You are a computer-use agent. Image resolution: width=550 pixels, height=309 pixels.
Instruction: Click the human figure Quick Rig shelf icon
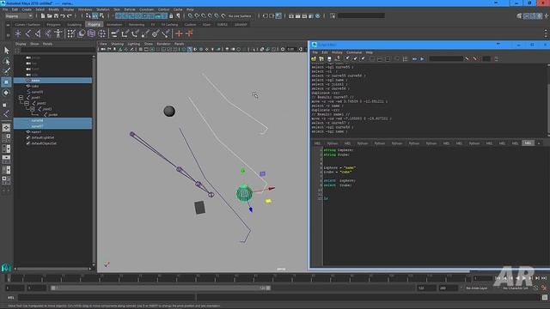(x=58, y=33)
